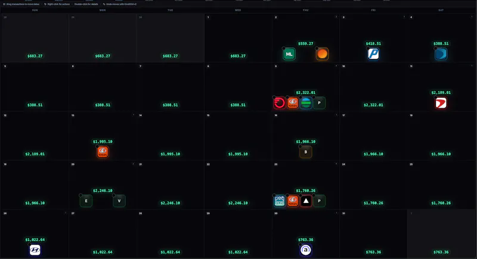Click the $388.51 balance on Wednesday the 8th
Screen dimensions: 477x259
click(238, 105)
